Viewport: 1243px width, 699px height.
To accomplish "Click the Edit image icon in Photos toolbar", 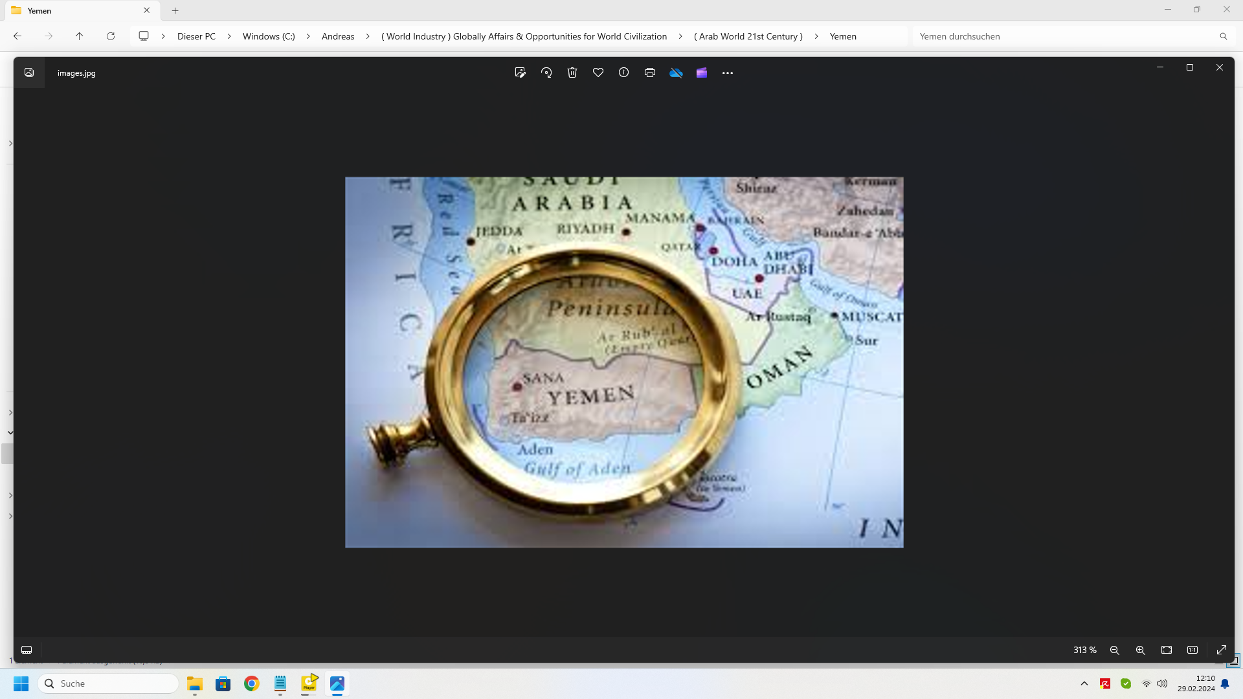I will tap(520, 72).
